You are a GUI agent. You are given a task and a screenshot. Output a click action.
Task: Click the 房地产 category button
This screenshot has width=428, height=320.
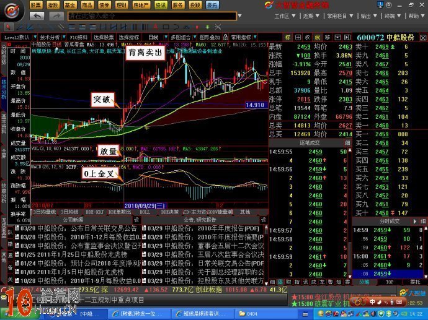coord(141,5)
